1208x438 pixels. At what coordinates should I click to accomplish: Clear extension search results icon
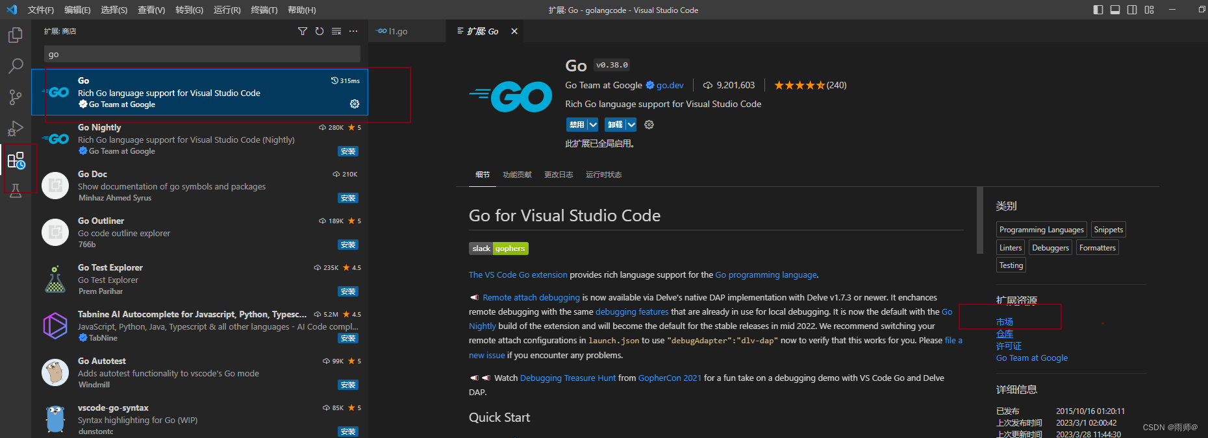(x=336, y=31)
